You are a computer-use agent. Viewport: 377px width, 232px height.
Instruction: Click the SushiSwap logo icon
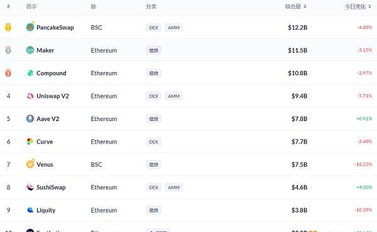(30, 187)
